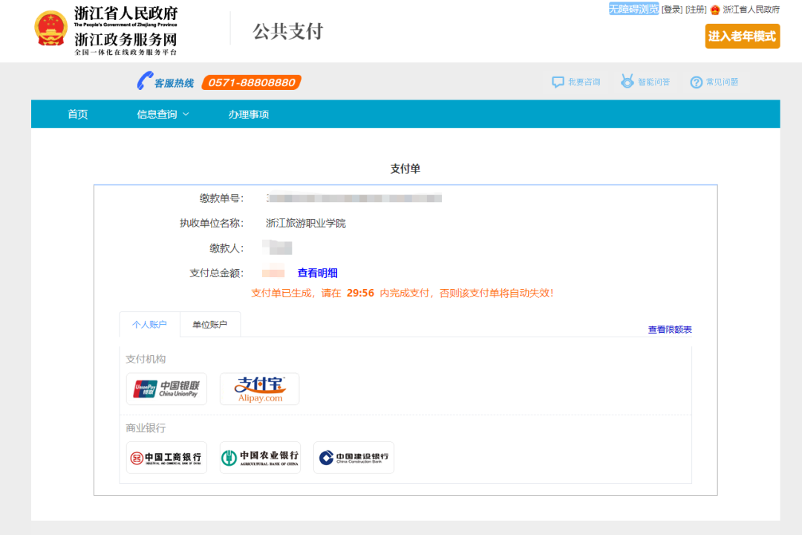Click the Zhejiang government emblem logo
This screenshot has height=535, width=802.
coord(50,28)
